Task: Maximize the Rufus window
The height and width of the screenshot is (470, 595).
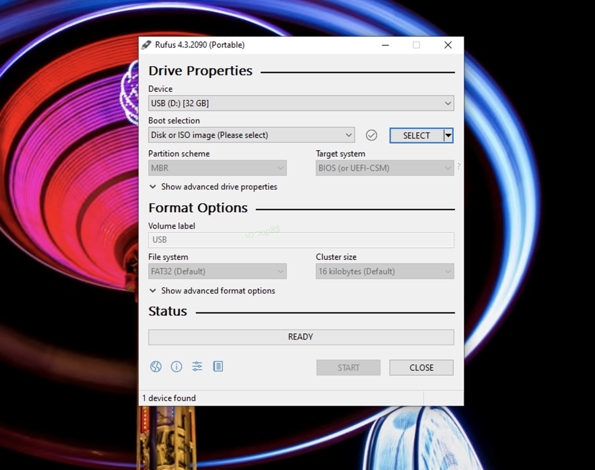Action: click(x=416, y=45)
